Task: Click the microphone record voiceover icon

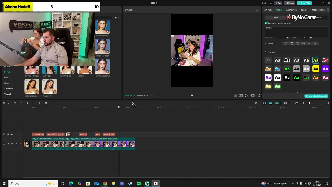Action: pos(256,103)
